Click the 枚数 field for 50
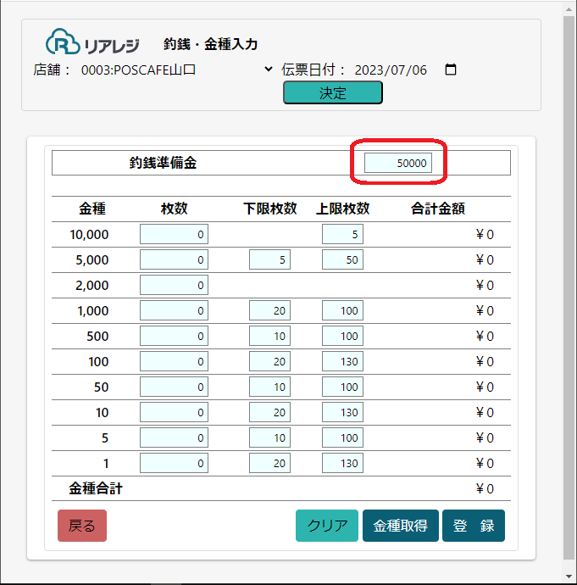 [x=174, y=387]
